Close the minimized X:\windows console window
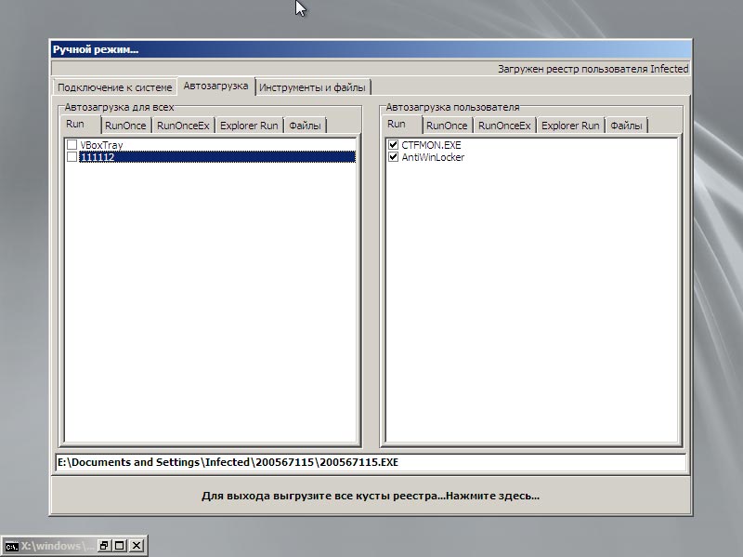The image size is (743, 557). click(x=137, y=546)
